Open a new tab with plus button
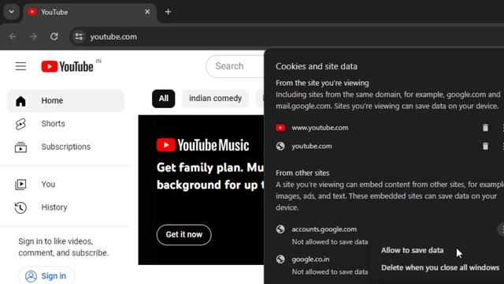504x284 pixels. point(168,12)
